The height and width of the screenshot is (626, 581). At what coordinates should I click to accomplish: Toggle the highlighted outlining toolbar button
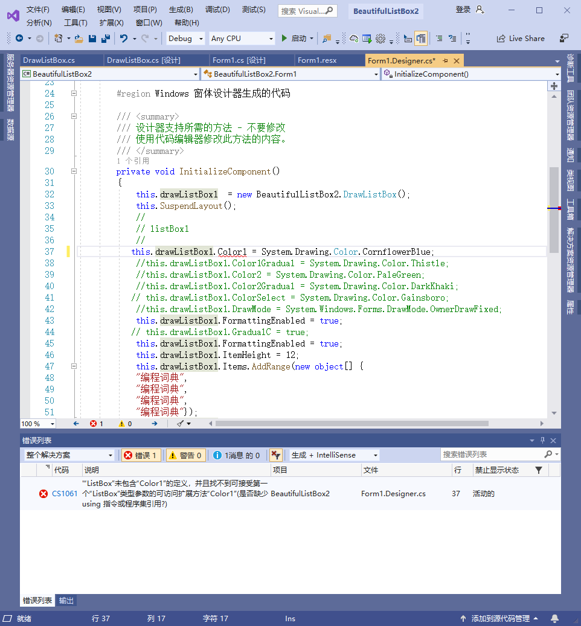pyautogui.click(x=421, y=38)
